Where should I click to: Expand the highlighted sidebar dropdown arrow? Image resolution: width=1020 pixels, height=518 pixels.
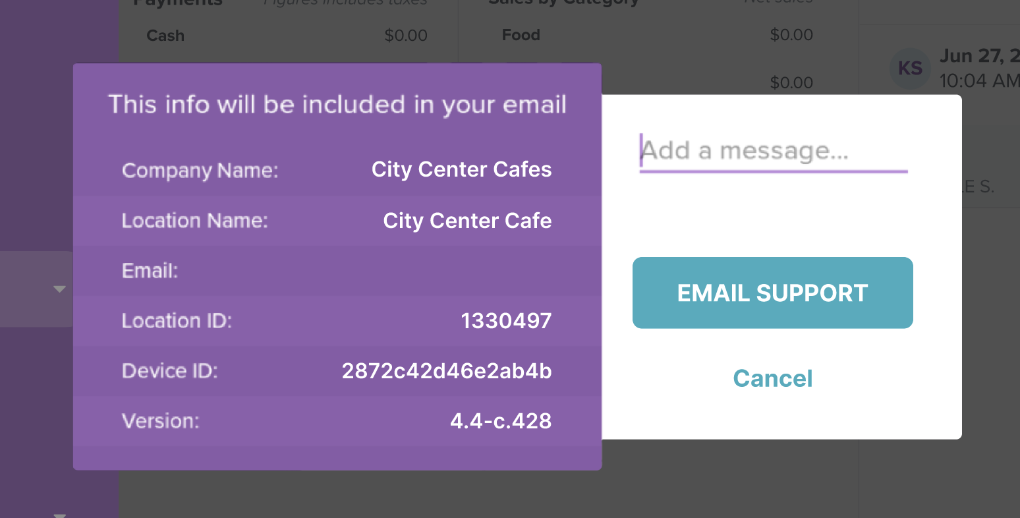59,289
